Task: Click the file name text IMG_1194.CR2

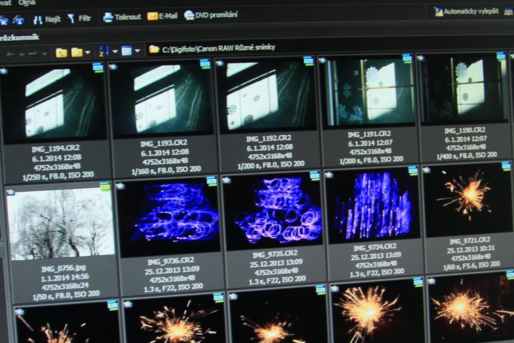Action: [x=55, y=149]
